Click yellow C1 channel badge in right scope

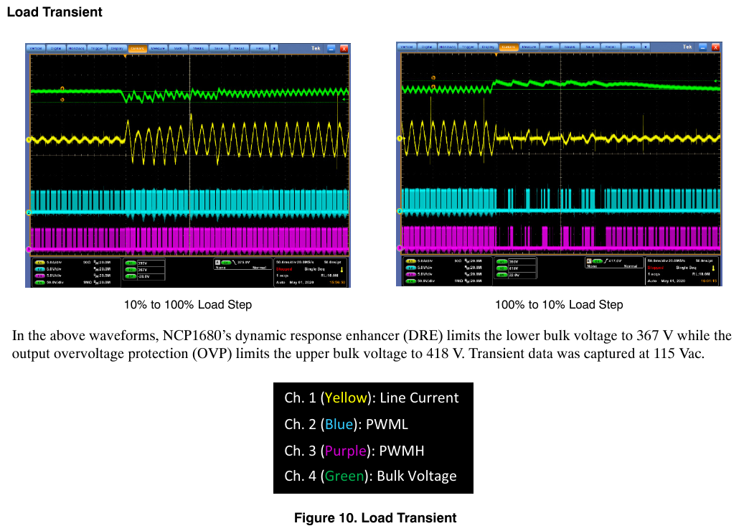(411, 261)
